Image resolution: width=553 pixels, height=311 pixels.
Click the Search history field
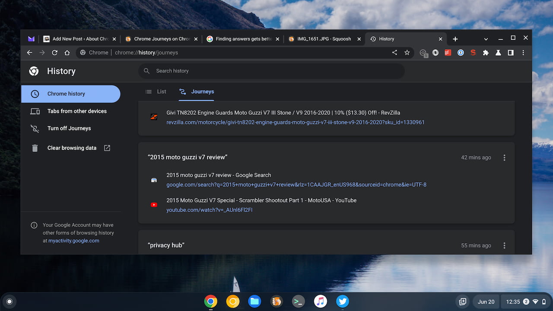click(x=271, y=71)
